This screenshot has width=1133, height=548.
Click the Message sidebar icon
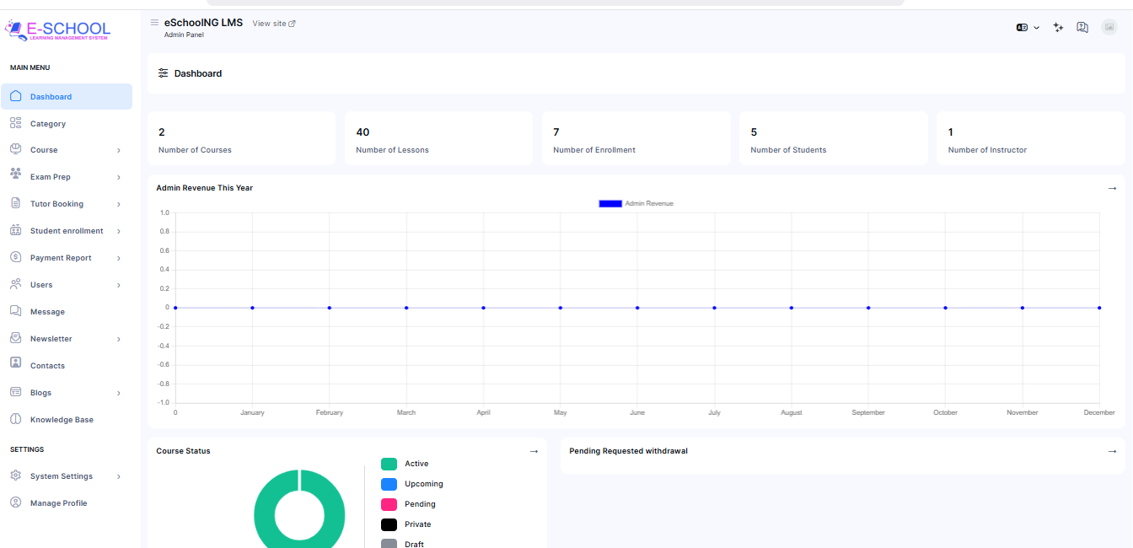[x=15, y=311]
